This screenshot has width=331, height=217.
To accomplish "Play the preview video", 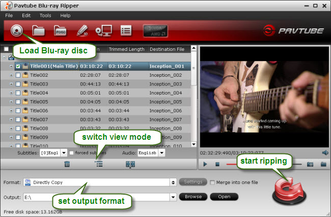I will (x=205, y=164).
